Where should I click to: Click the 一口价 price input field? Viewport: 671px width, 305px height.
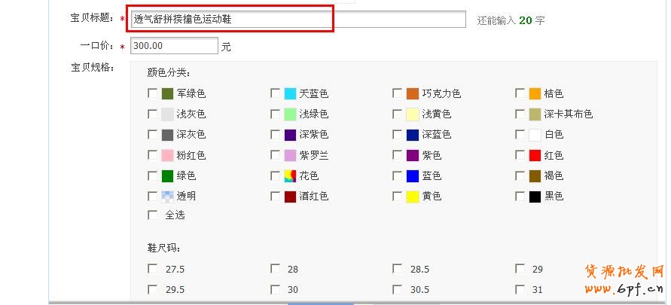(x=173, y=46)
